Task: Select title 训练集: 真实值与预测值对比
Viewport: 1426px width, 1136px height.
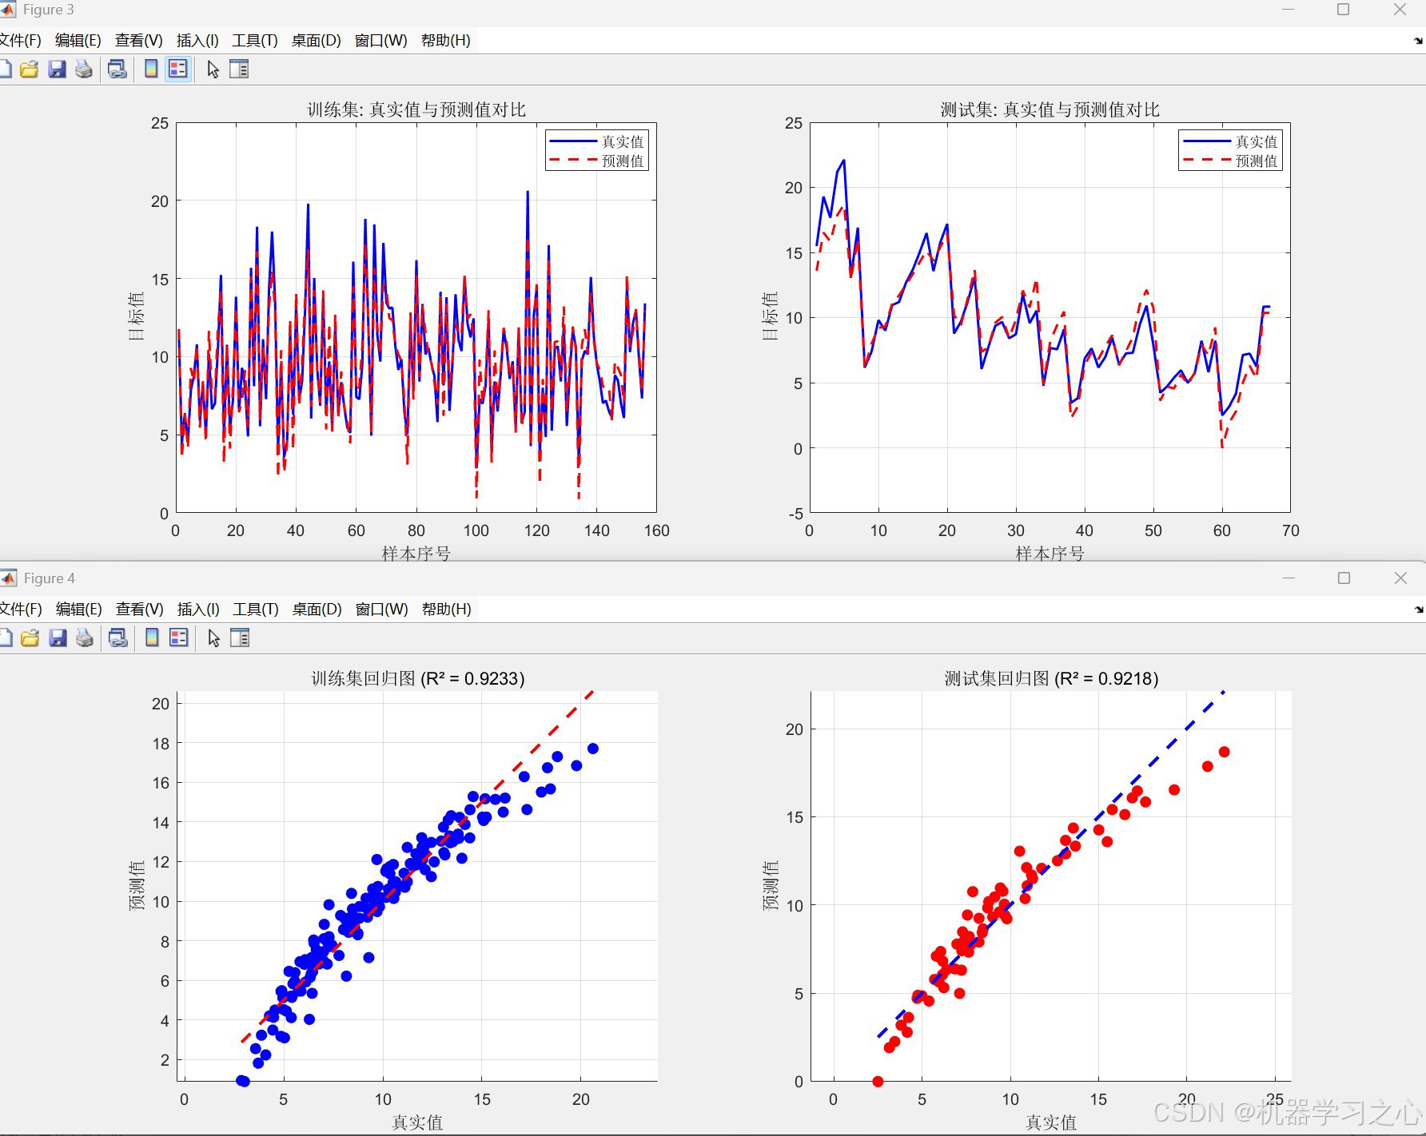Action: (416, 109)
